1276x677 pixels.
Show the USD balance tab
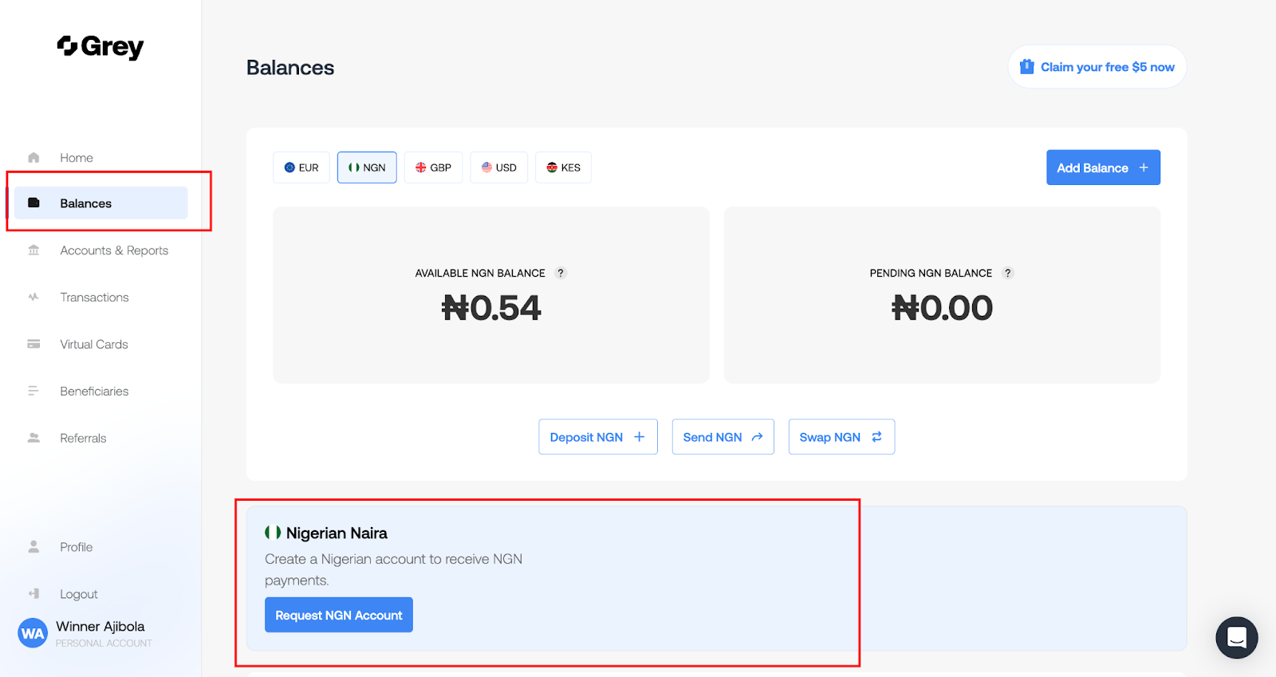499,167
